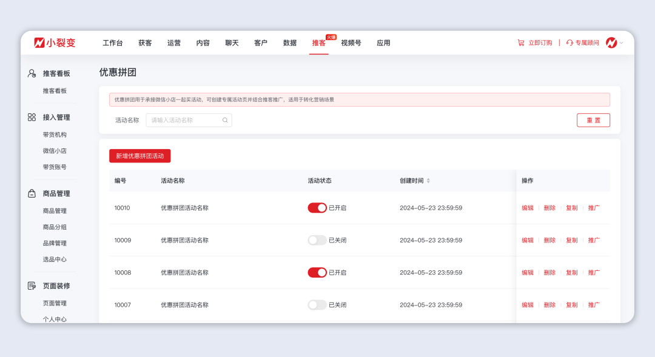Click the 接入管理 grid icon in sidebar

pos(32,118)
